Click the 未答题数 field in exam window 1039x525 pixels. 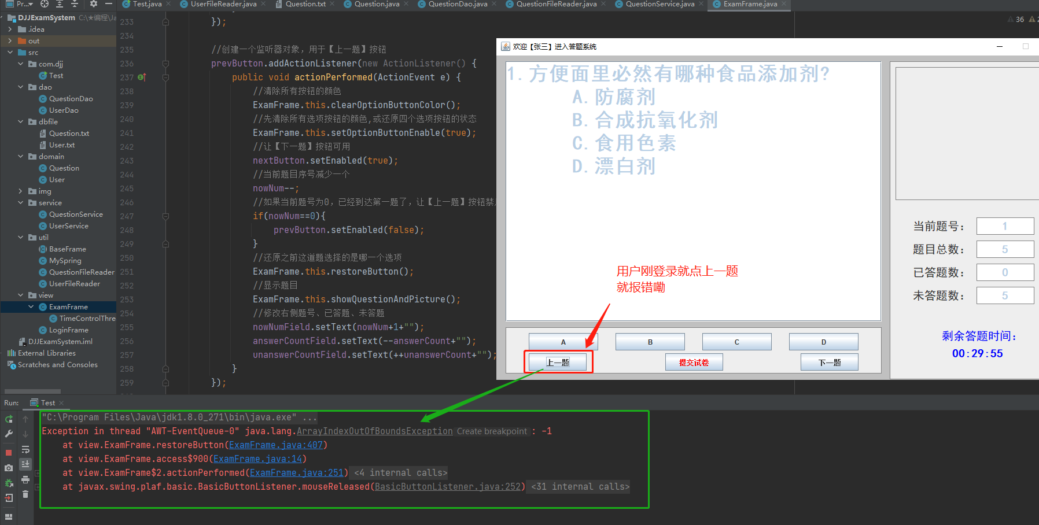pyautogui.click(x=1005, y=295)
